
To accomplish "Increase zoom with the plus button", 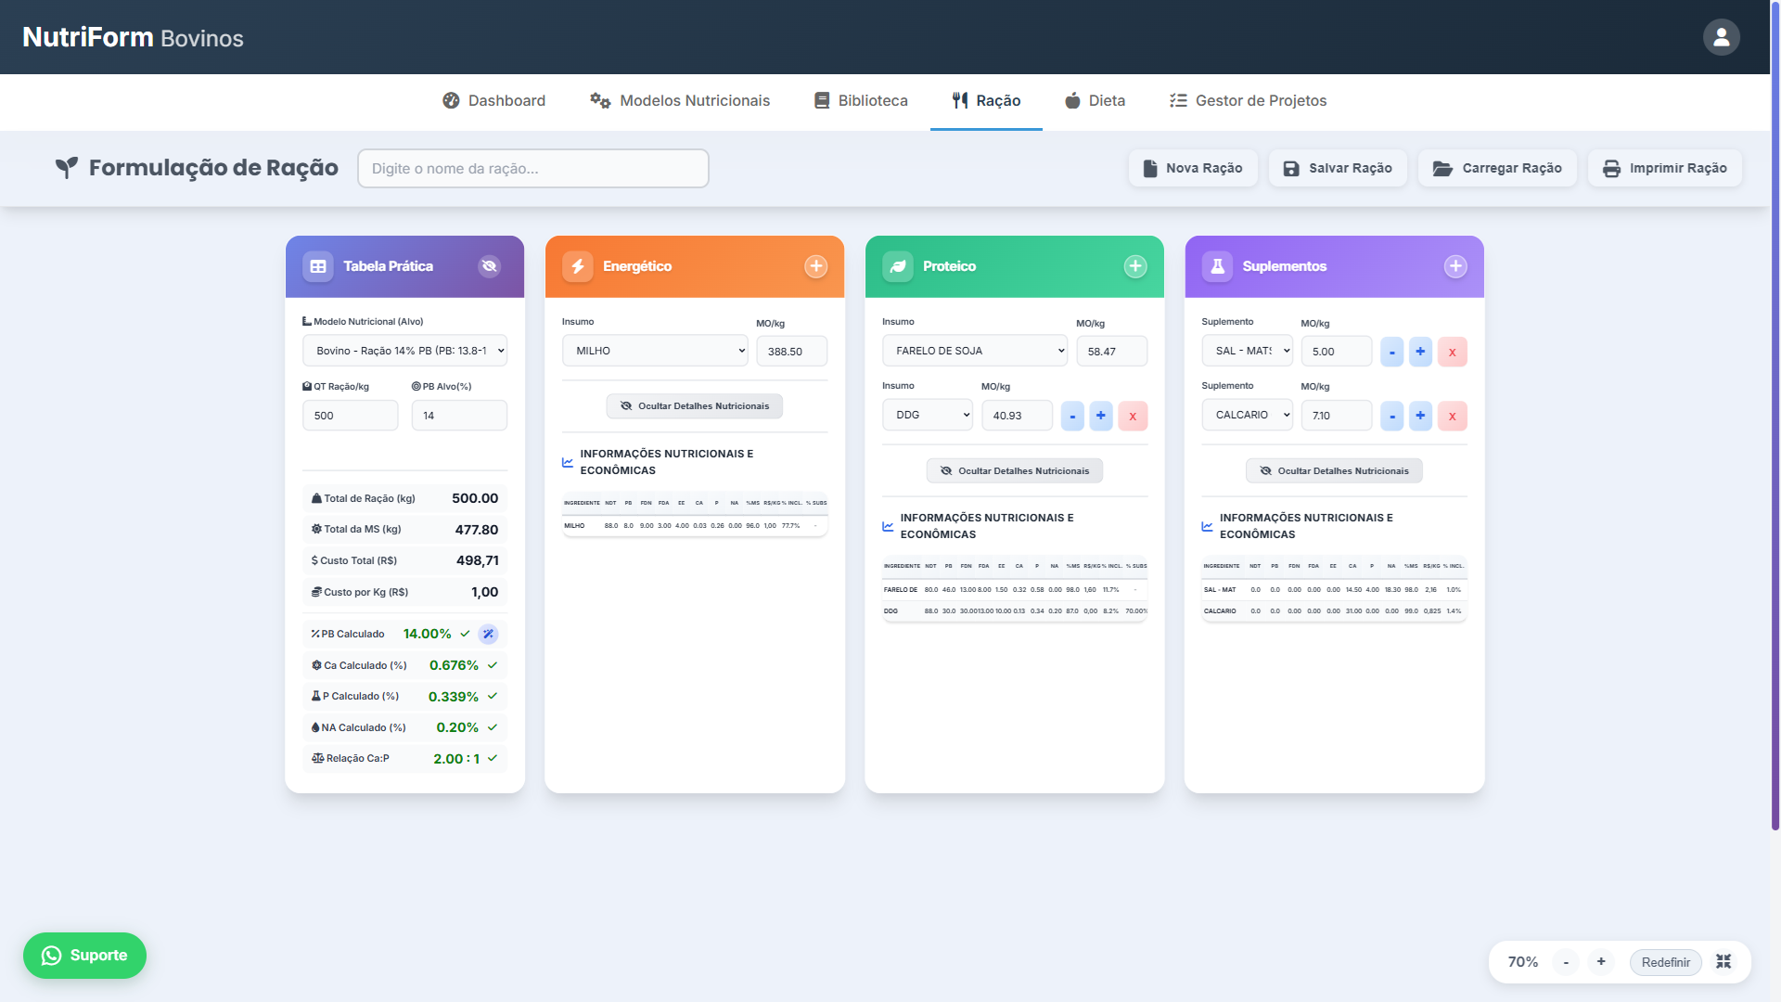I will pyautogui.click(x=1601, y=962).
